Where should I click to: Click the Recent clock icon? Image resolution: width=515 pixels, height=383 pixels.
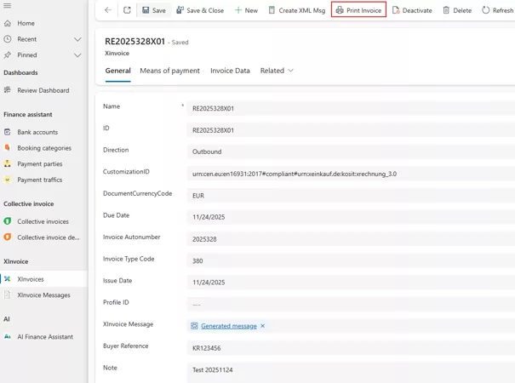coord(7,39)
